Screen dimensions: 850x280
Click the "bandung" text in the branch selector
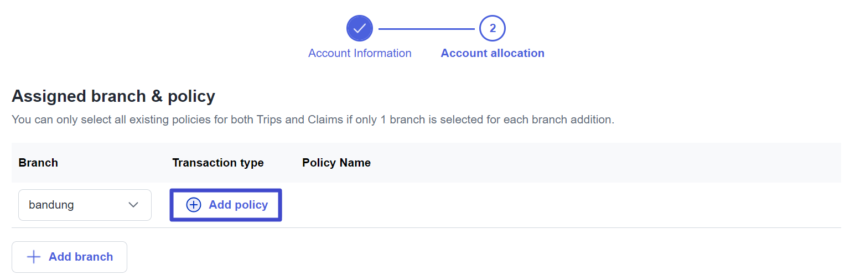[x=51, y=205]
